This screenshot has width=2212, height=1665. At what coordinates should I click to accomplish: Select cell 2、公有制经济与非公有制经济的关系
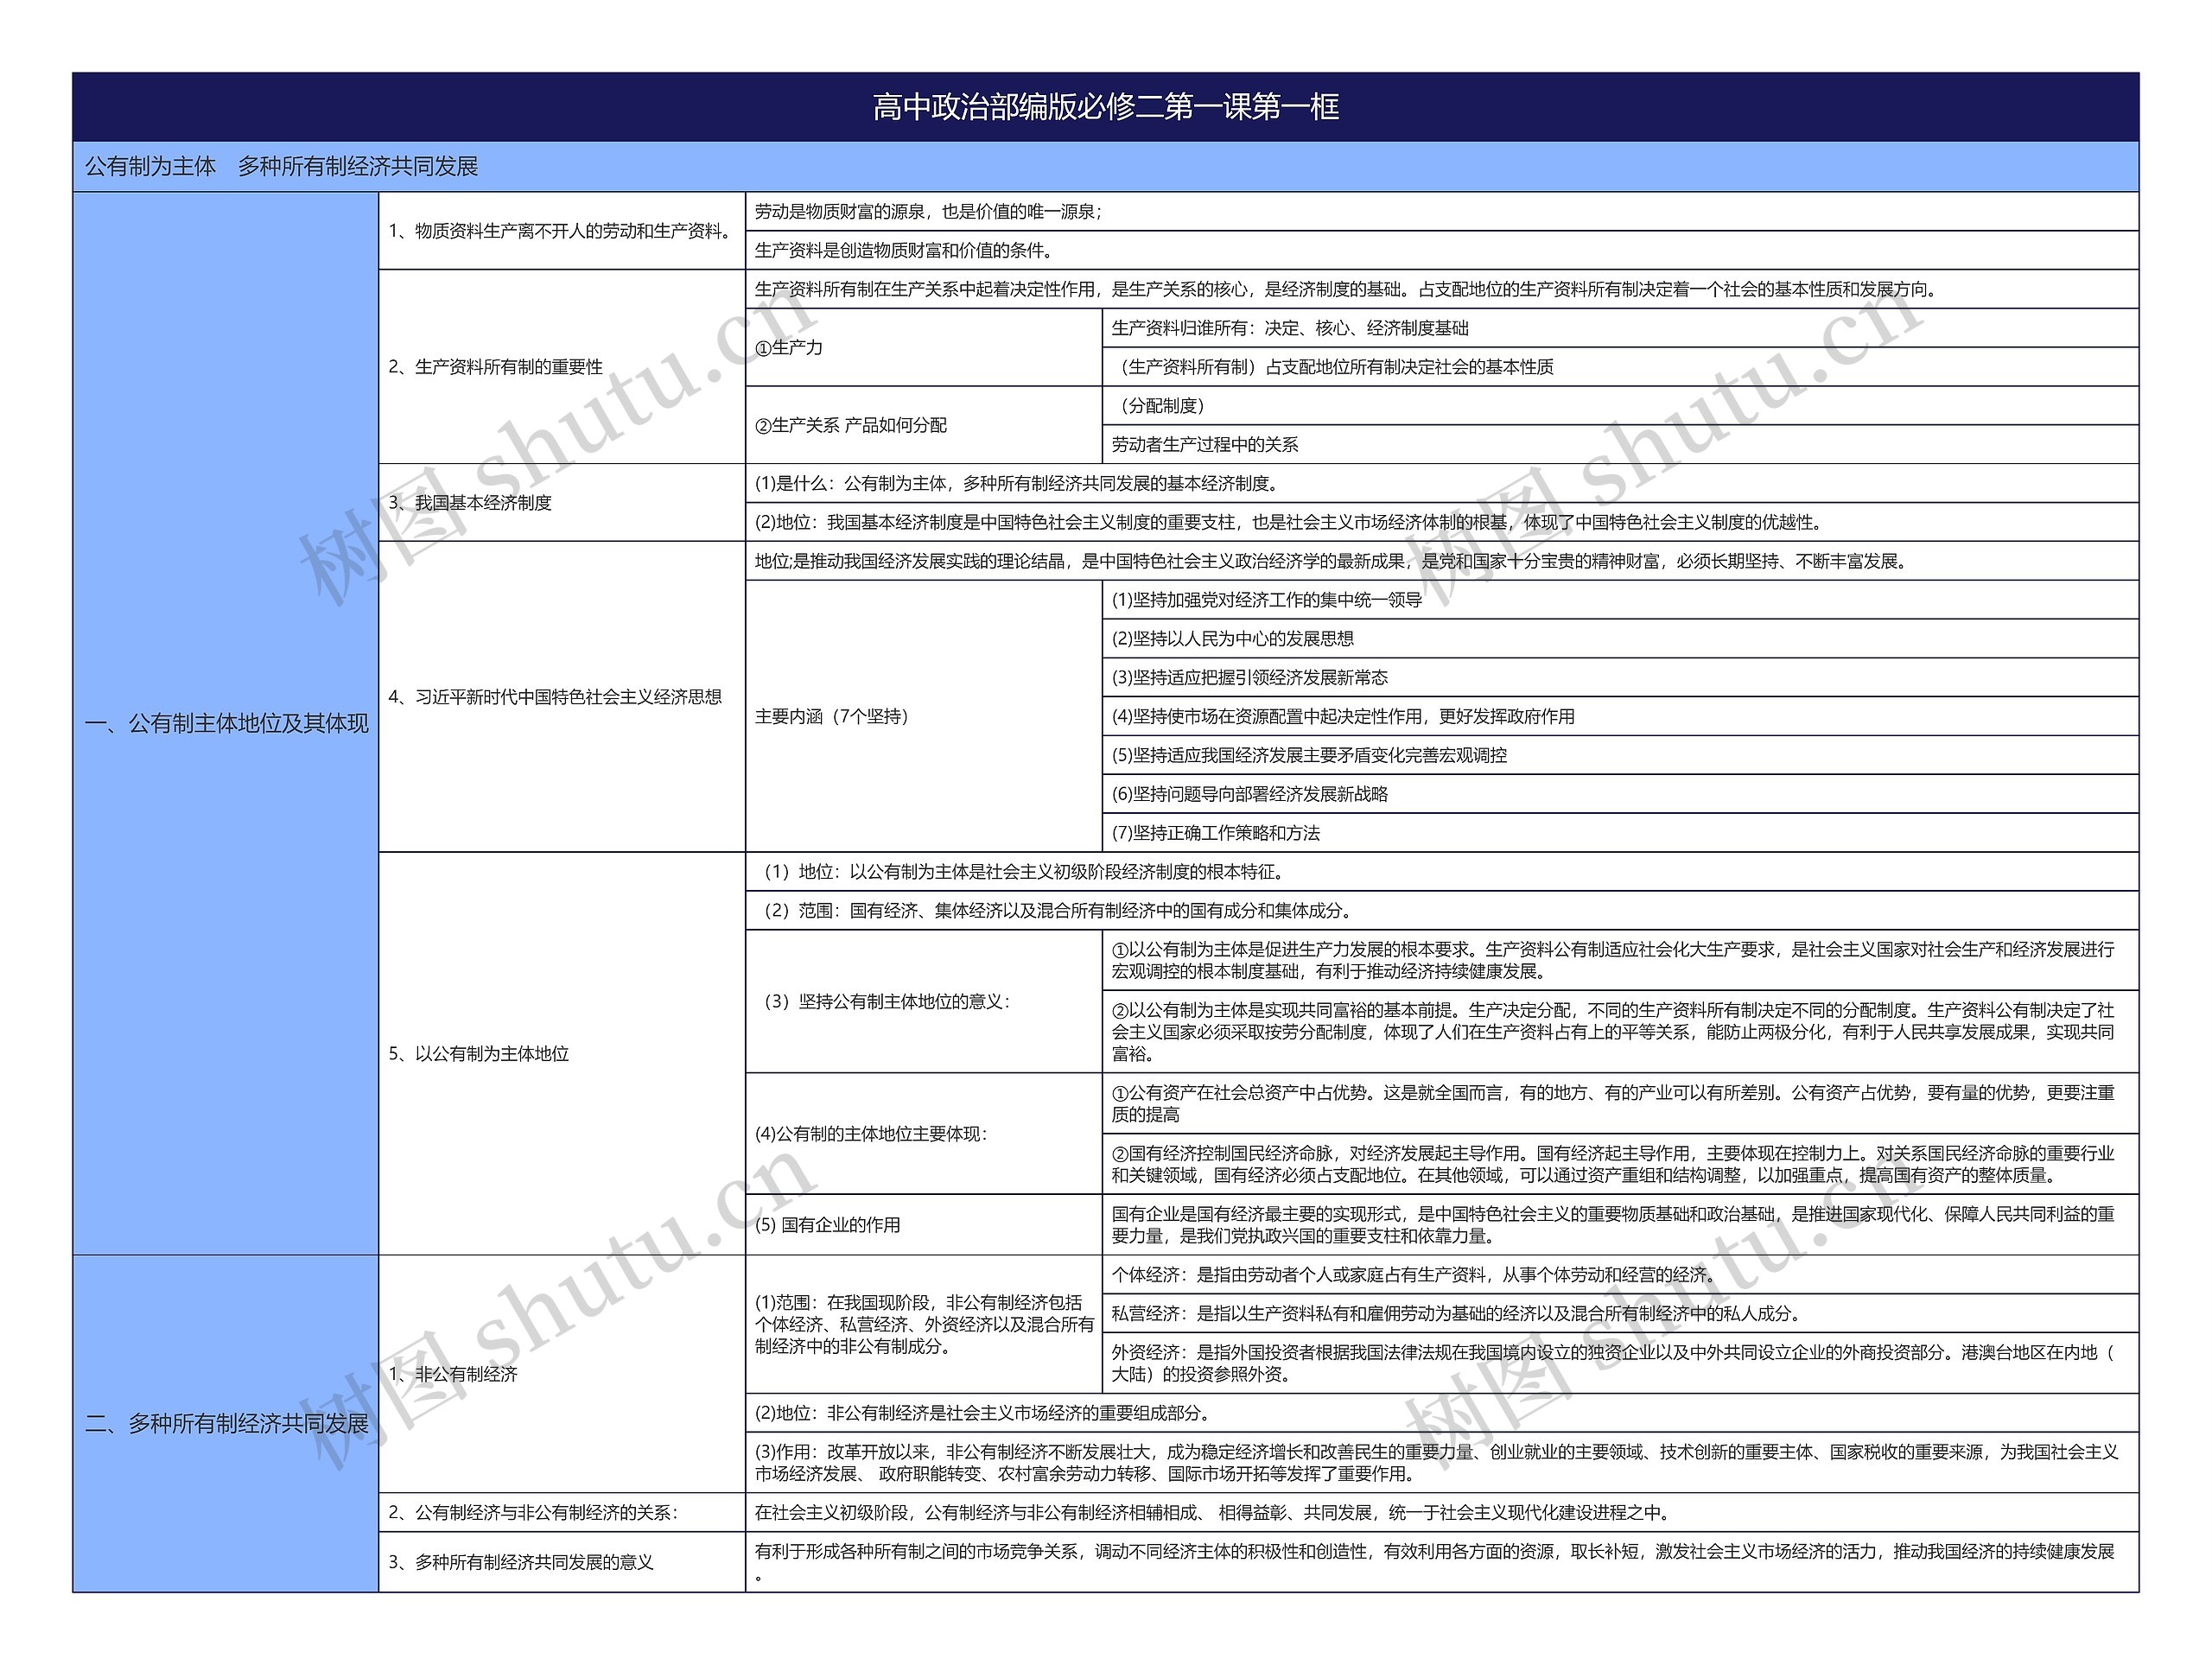click(562, 1513)
